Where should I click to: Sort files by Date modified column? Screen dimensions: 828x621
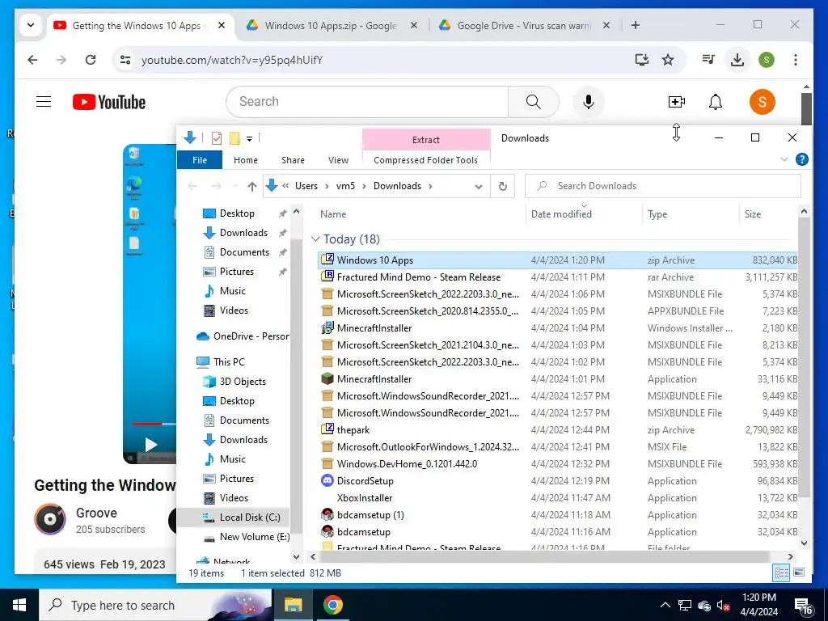561,213
